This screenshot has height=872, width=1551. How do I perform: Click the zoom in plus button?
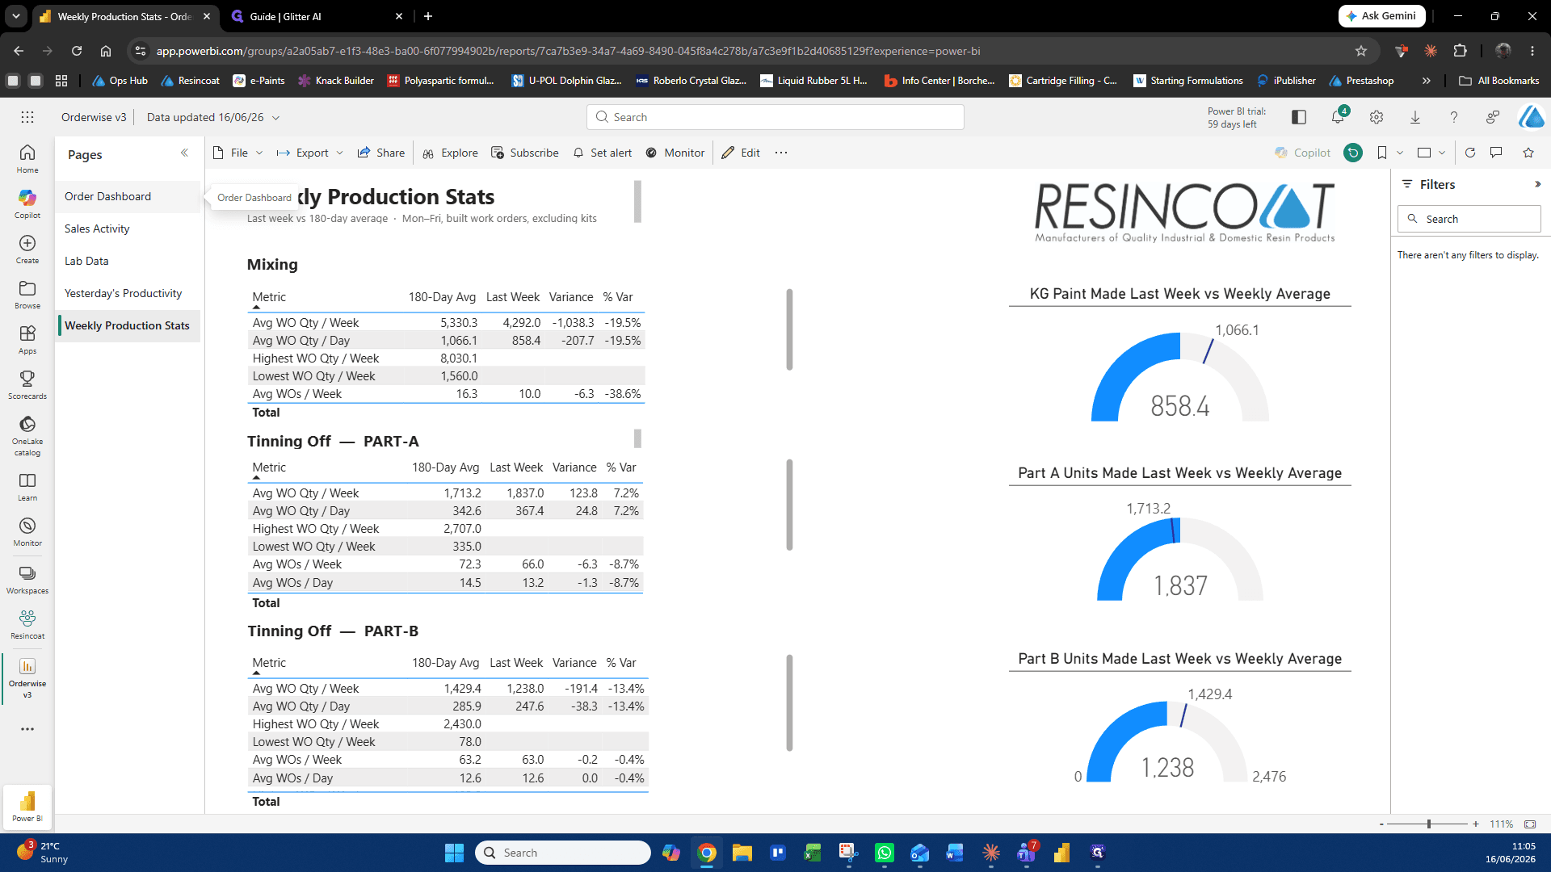(x=1476, y=824)
